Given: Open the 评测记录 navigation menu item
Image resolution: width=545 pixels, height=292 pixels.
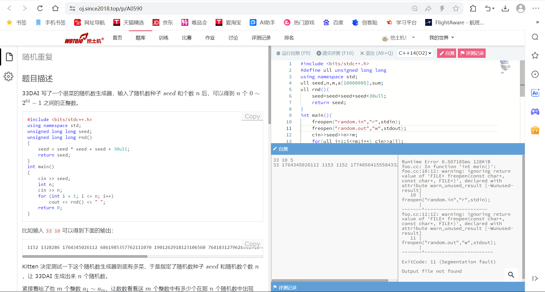Looking at the screenshot, I should pyautogui.click(x=261, y=38).
